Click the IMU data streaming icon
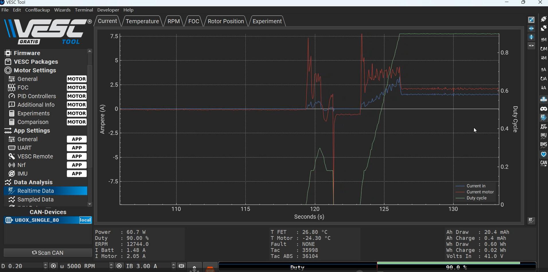Viewport: 548px width, 272px height. point(543,136)
